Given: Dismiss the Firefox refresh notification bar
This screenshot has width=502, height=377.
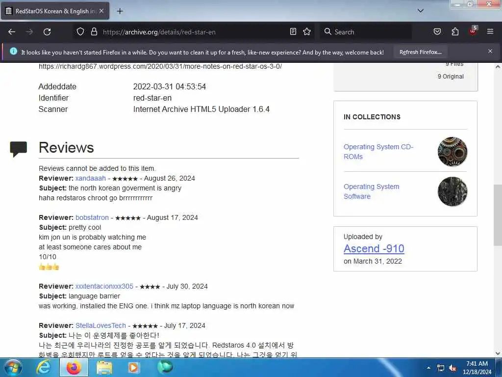Looking at the screenshot, I should (490, 51).
